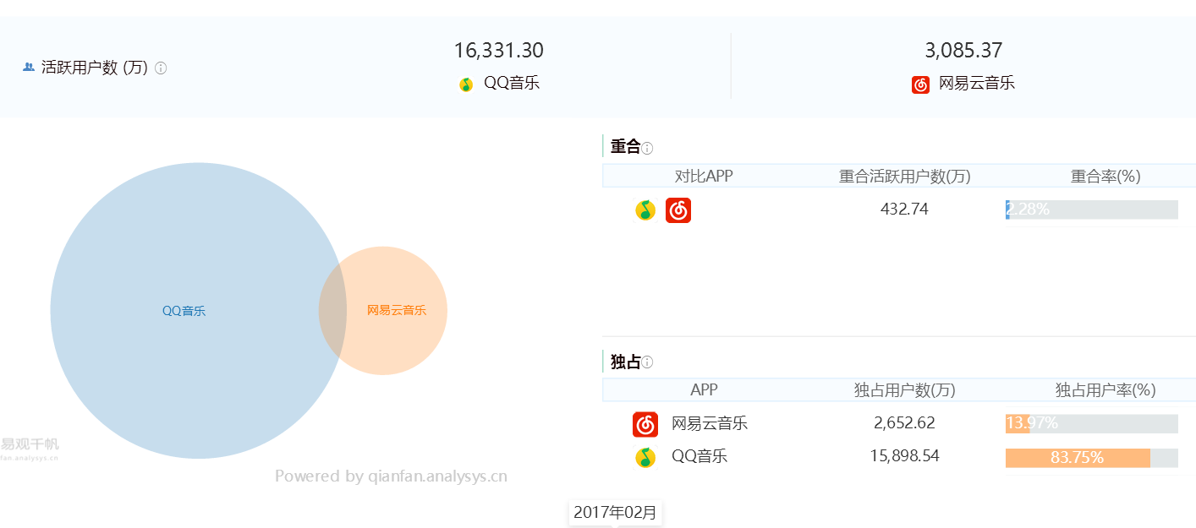The height and width of the screenshot is (528, 1196).
Task: Click the 独占用户数(万) column header
Action: click(903, 389)
